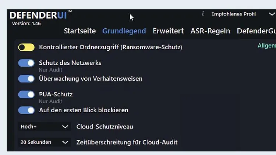Open the 20 Sekunden timeout dropdown
Screen dimensions: 276x155
click(x=44, y=142)
